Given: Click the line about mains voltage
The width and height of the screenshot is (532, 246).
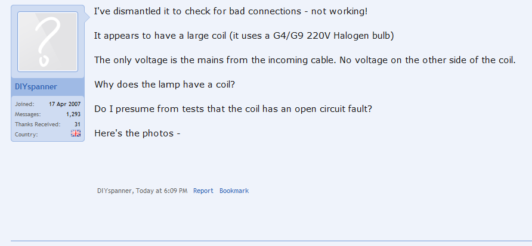Looking at the screenshot, I should tap(304, 60).
